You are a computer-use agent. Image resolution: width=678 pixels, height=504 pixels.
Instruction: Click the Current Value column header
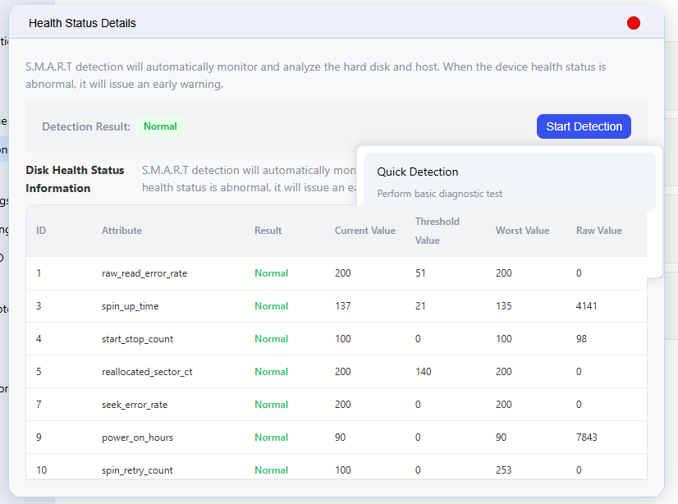[365, 231]
